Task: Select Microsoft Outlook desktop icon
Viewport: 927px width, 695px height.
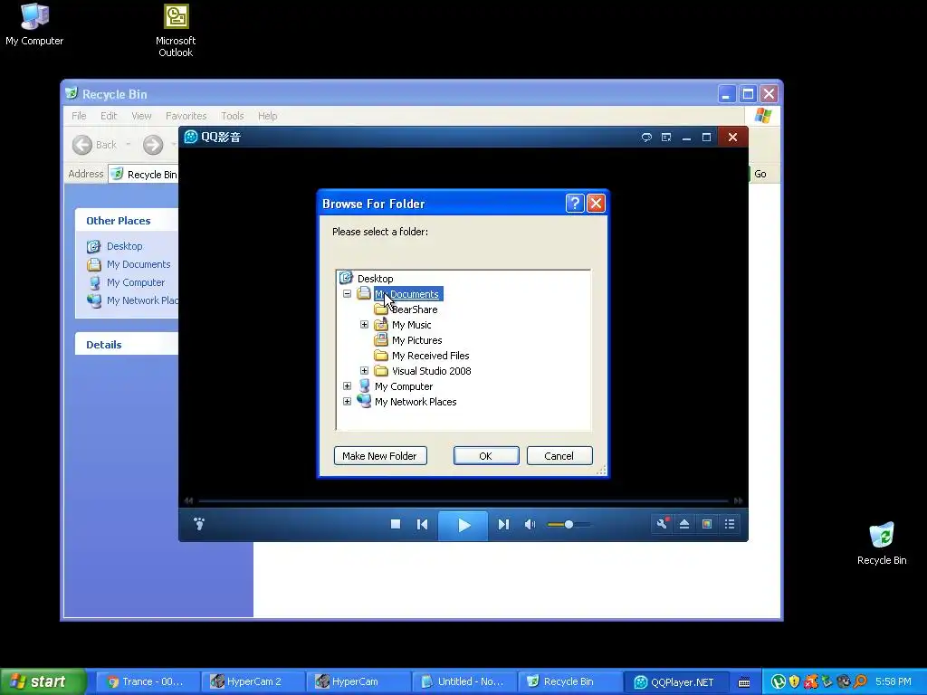Action: tap(176, 31)
